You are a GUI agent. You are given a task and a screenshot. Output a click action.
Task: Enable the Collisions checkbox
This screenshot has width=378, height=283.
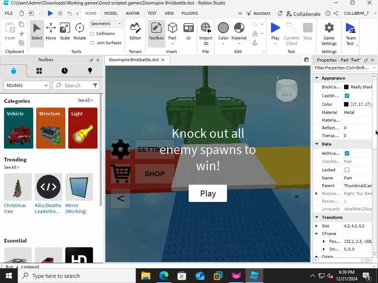pyautogui.click(x=92, y=34)
